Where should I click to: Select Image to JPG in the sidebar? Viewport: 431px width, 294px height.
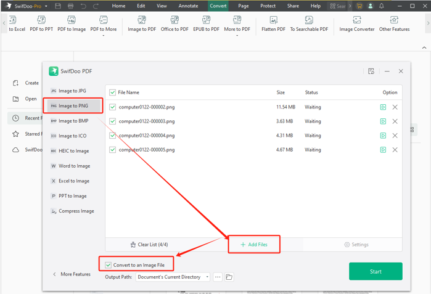click(72, 91)
